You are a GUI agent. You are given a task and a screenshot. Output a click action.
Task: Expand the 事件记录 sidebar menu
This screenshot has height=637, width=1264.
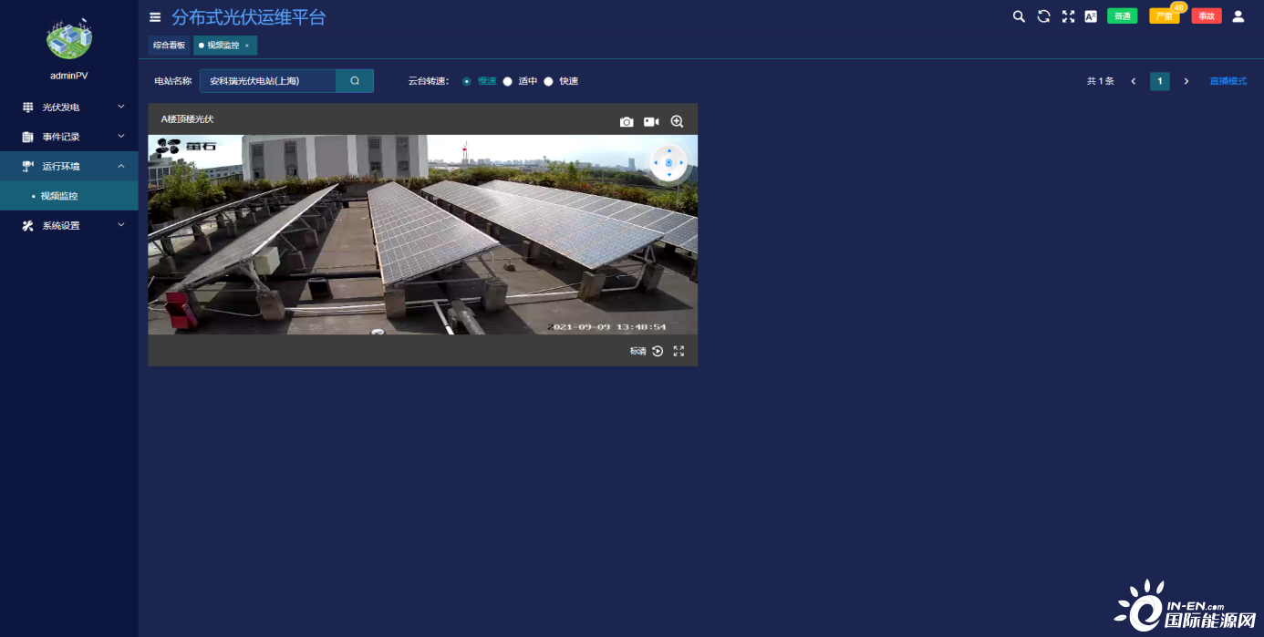69,137
